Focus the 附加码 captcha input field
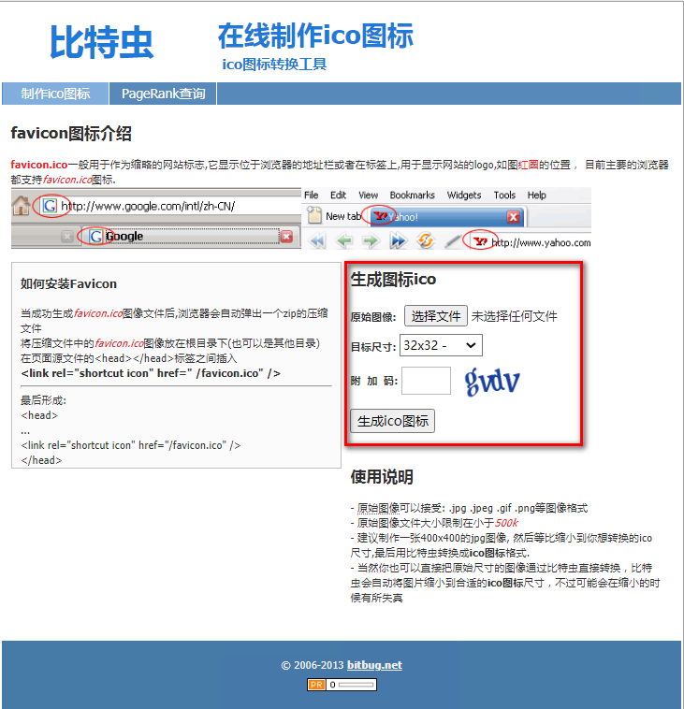684x709 pixels. point(426,381)
